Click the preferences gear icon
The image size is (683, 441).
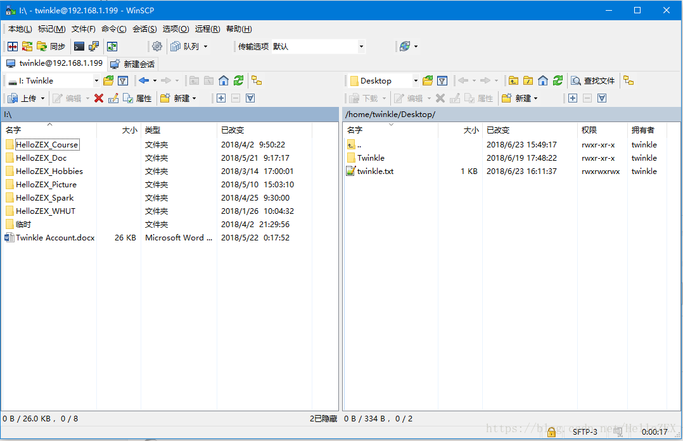(157, 47)
